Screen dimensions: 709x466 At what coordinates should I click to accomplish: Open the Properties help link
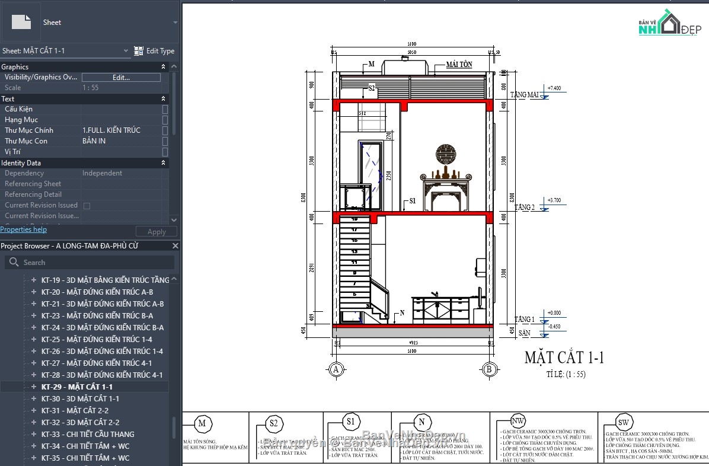tap(24, 229)
